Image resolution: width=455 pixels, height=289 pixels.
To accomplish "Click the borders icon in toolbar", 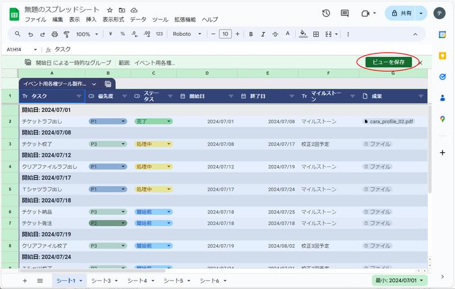I will (x=316, y=34).
